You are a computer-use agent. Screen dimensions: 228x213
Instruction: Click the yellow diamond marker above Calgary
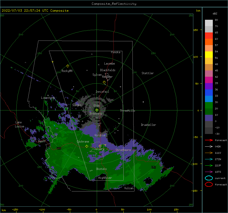(100, 146)
